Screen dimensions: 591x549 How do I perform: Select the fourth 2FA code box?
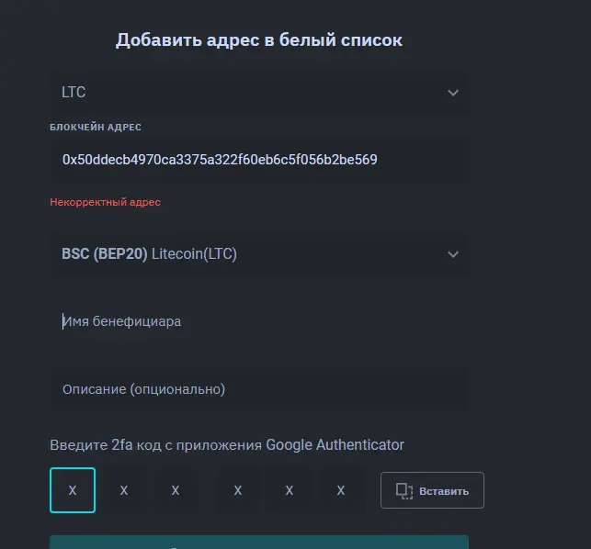point(238,490)
